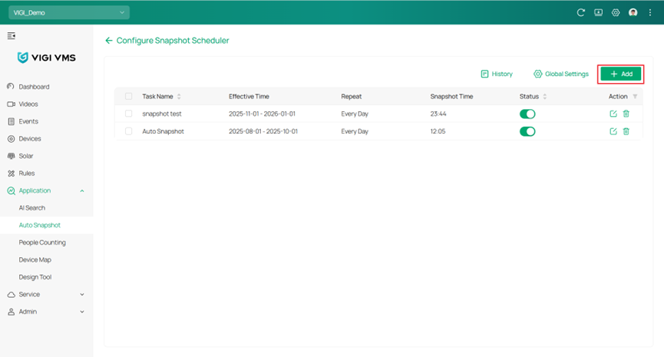
Task: Edit the Auto Snapshot task
Action: pos(613,131)
